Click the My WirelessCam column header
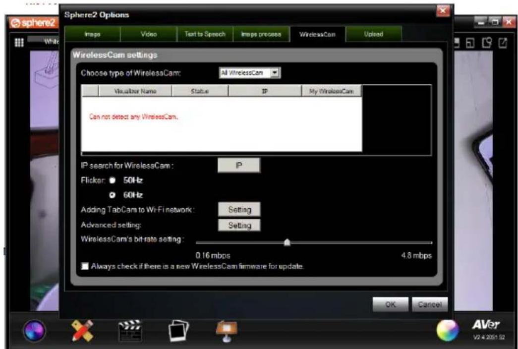Viewport: 518px width, 349px height. pos(331,91)
